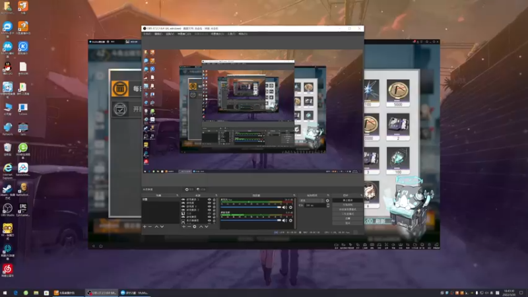Toggle lock icon of third source row
Image resolution: width=528 pixels, height=297 pixels.
pos(214,207)
